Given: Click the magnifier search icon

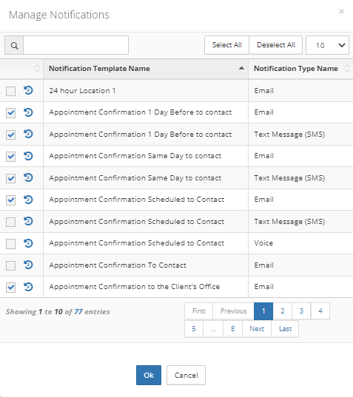Looking at the screenshot, I should 14,45.
